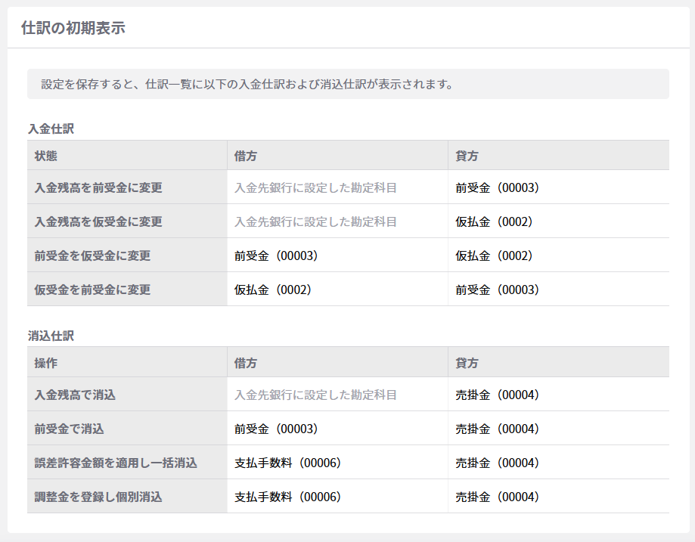Click the 仮受金を前受金に変更 row label
Image resolution: width=695 pixels, height=542 pixels.
tap(92, 290)
